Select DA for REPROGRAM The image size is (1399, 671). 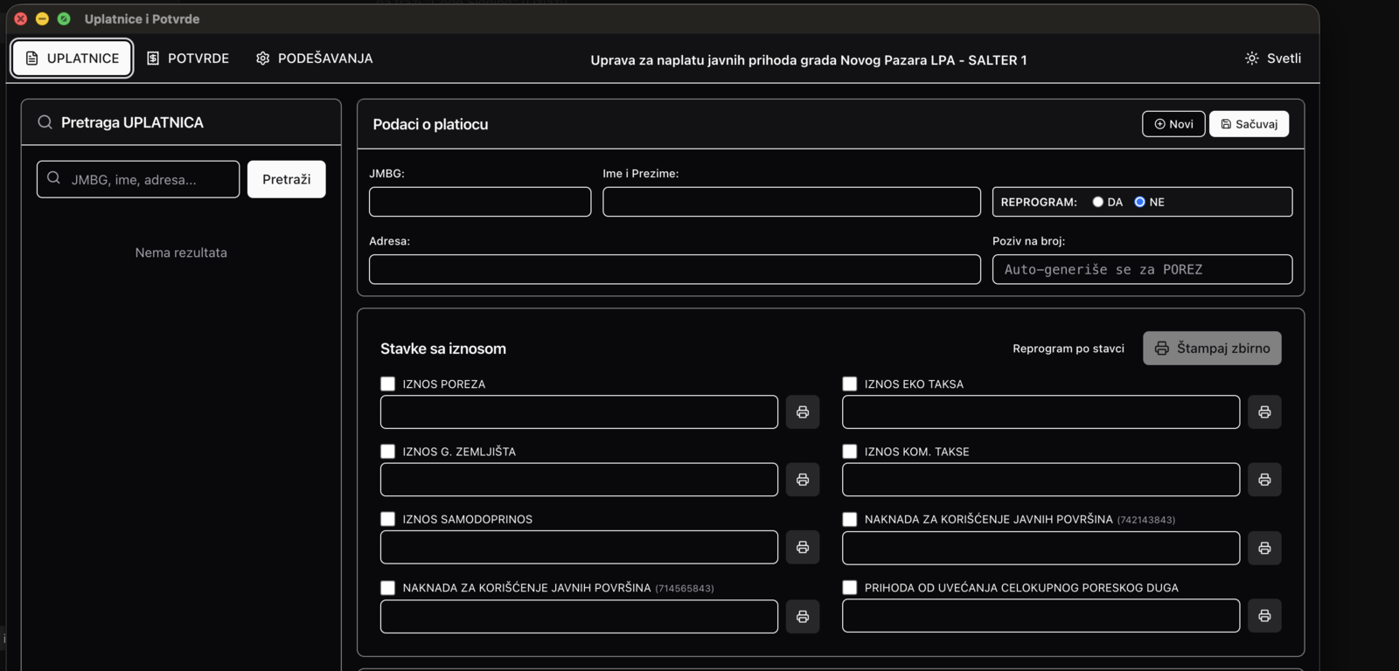point(1097,202)
